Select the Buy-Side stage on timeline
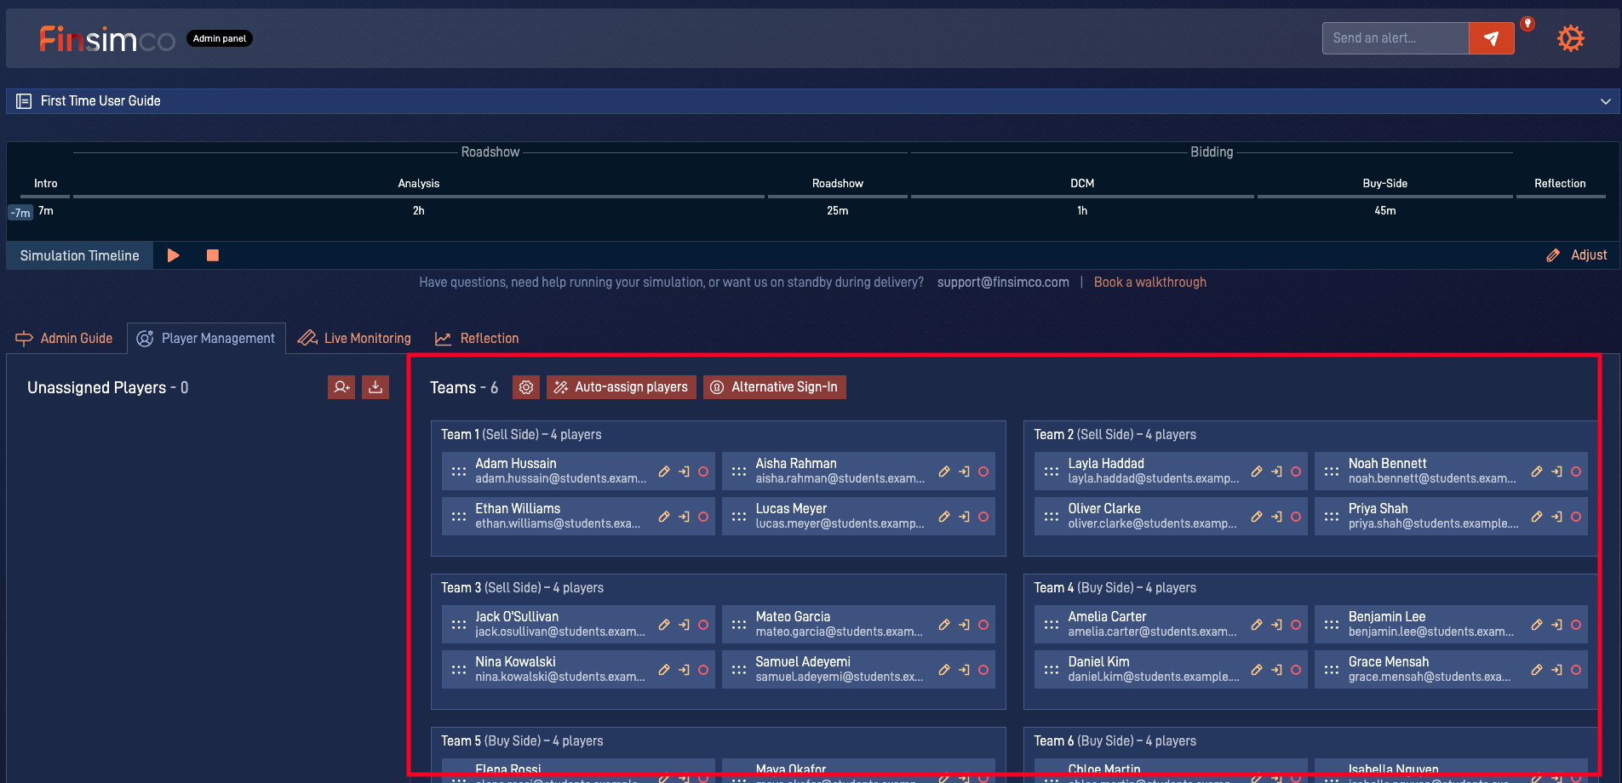 point(1385,184)
